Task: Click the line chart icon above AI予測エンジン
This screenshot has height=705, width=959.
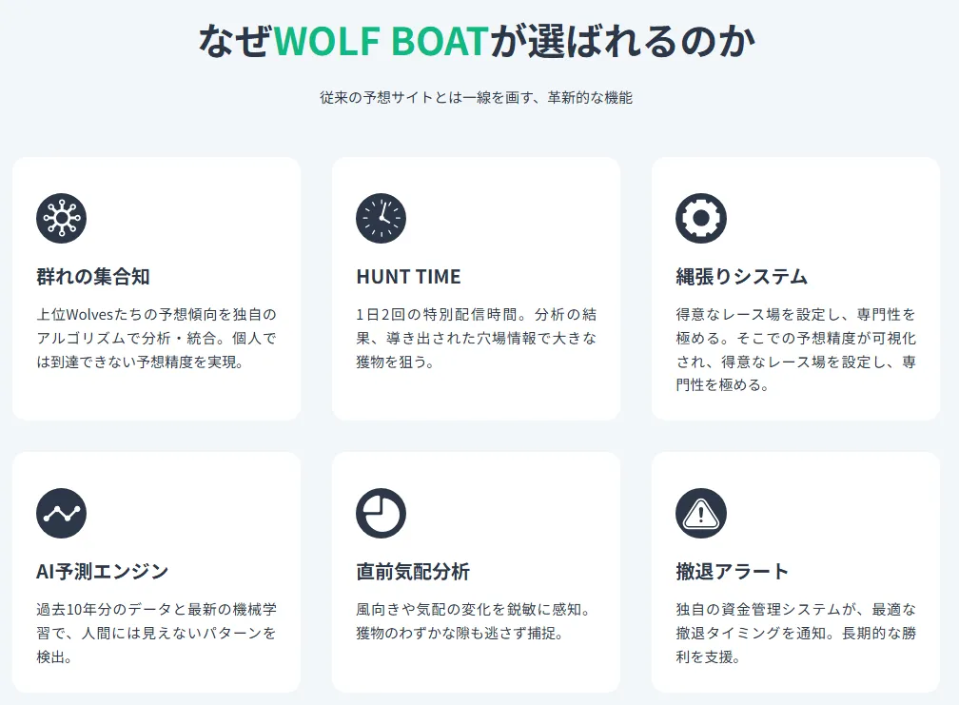Action: pos(61,513)
